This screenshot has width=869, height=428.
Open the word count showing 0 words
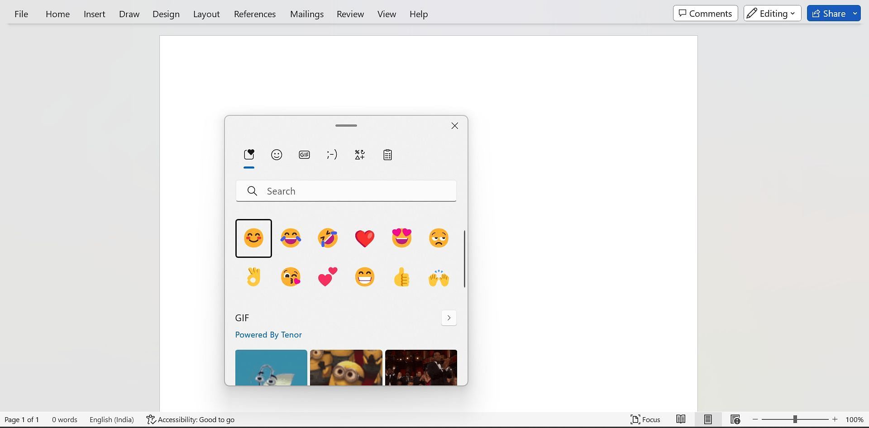(65, 419)
